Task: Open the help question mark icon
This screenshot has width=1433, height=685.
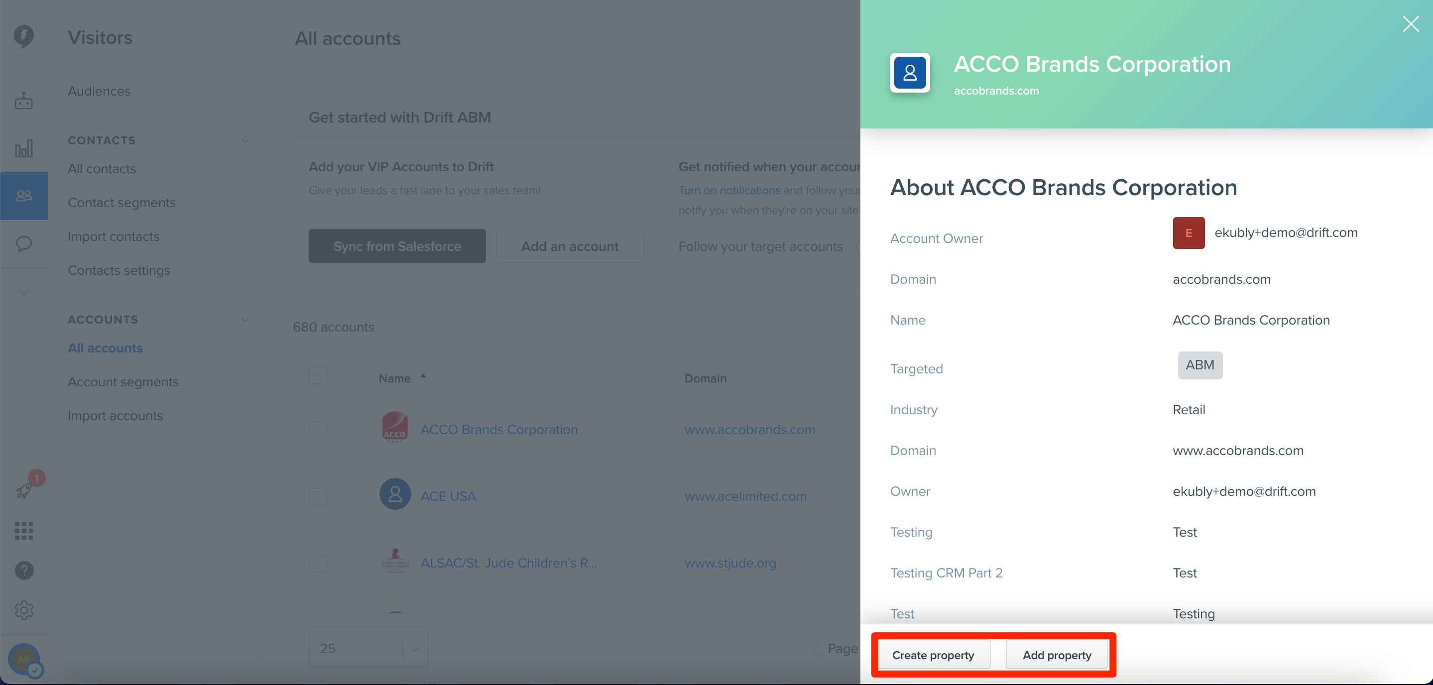Action: point(24,571)
